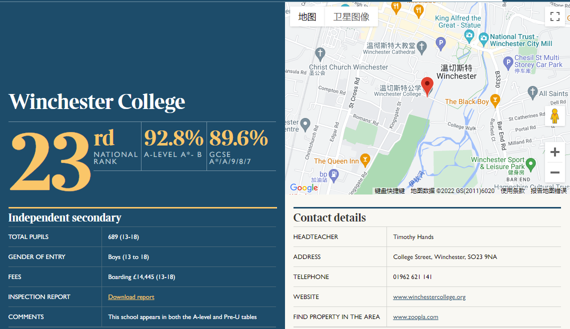Switch to 卫星图像 satellite view tab

351,16
